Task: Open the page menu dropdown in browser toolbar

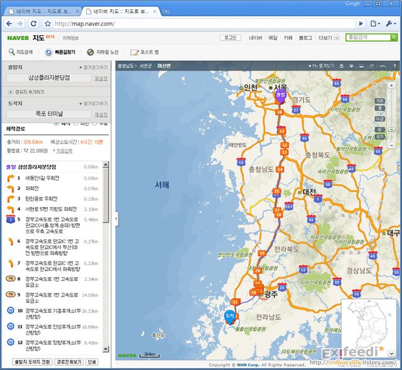Action: [x=376, y=24]
